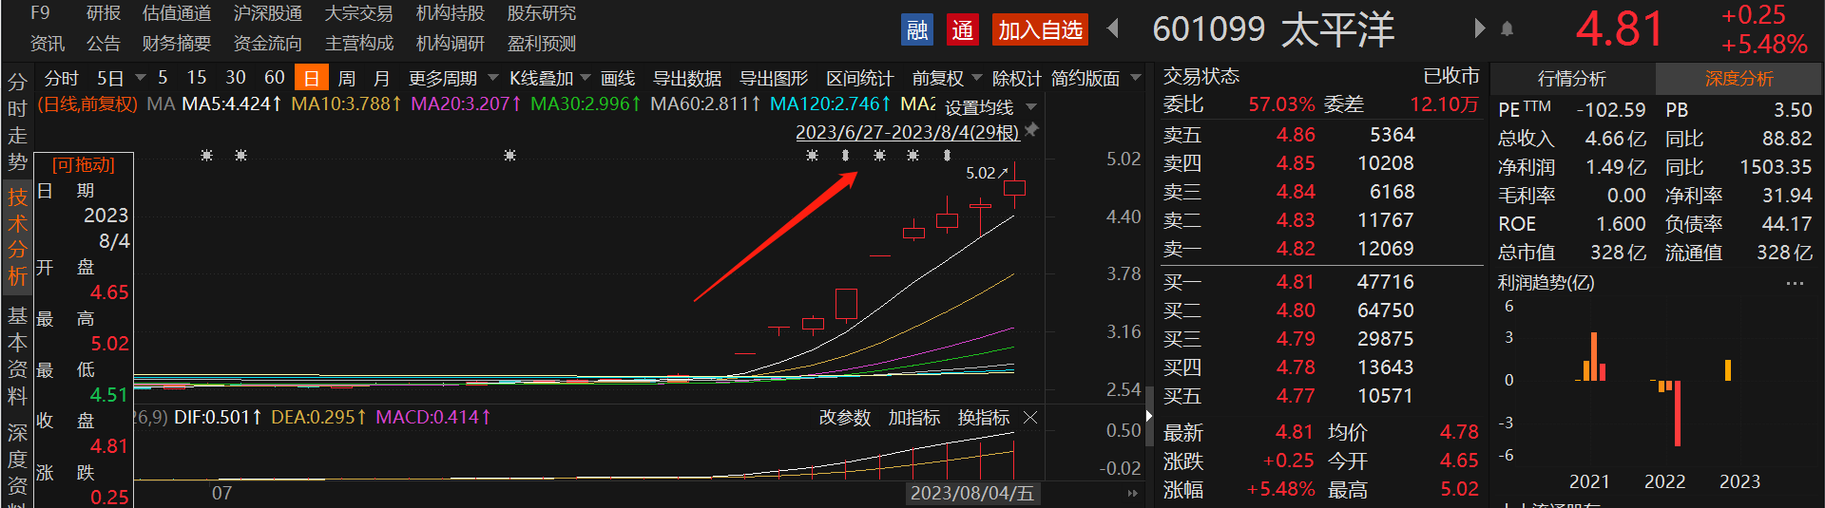Open the three-dot menu of profit trend
Screen dimensions: 1825x508
pos(1795,283)
